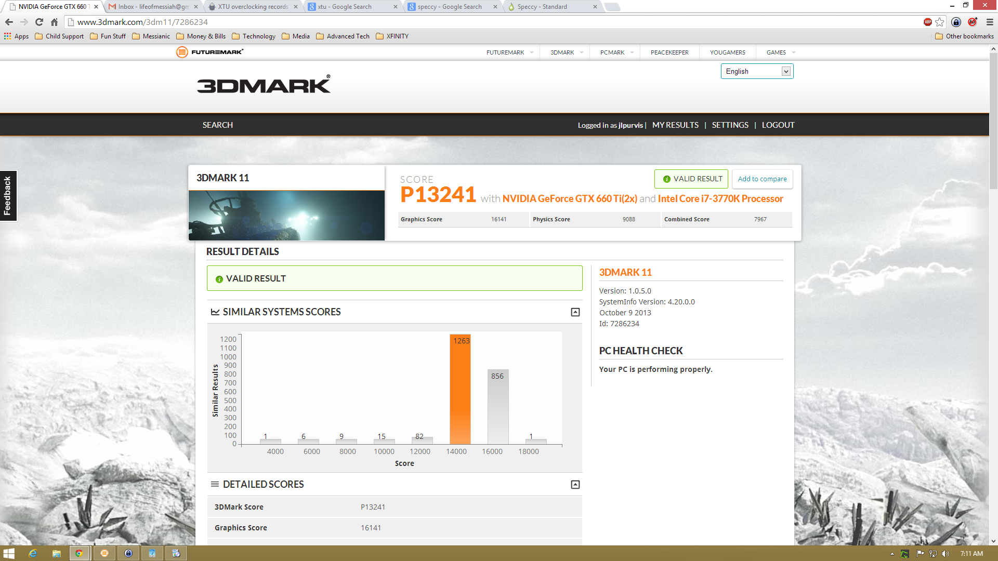Click the vertical Feedback tab
Screen dimensions: 998x561
(8, 196)
